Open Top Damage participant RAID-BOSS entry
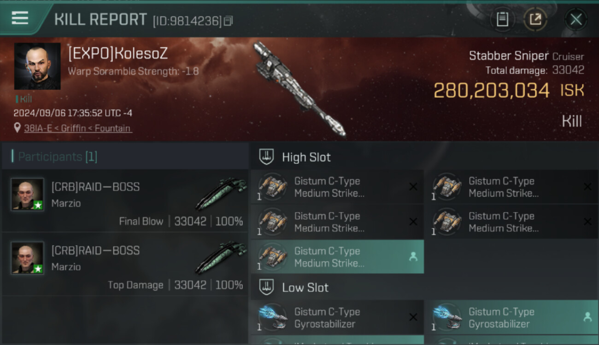 click(125, 264)
